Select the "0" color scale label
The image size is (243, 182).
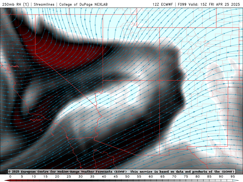tap(10, 177)
